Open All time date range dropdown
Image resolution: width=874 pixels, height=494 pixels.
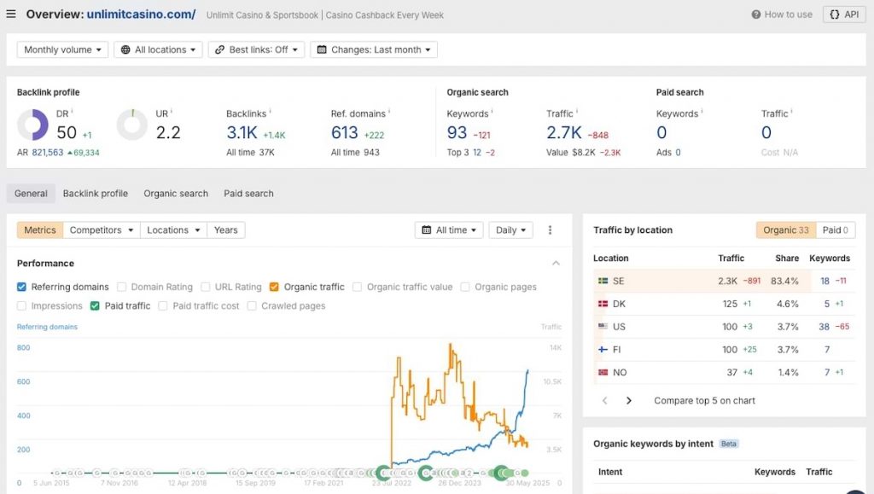(449, 230)
